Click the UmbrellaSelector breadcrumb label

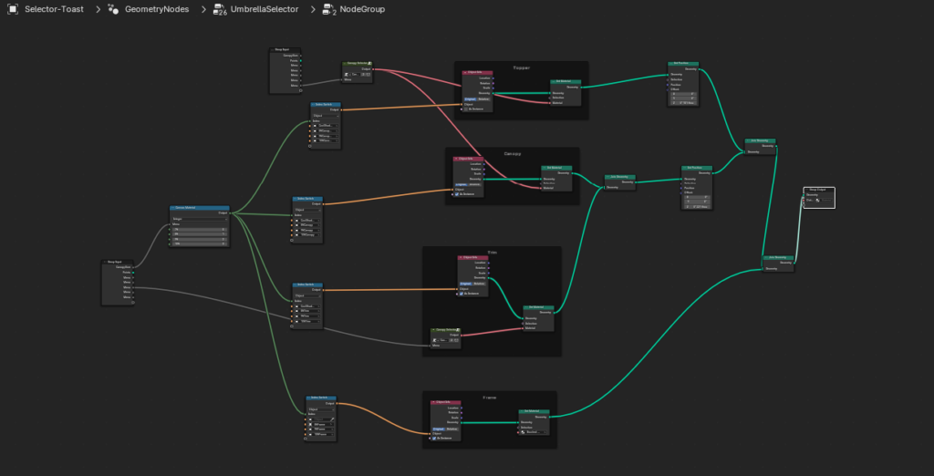pos(265,9)
